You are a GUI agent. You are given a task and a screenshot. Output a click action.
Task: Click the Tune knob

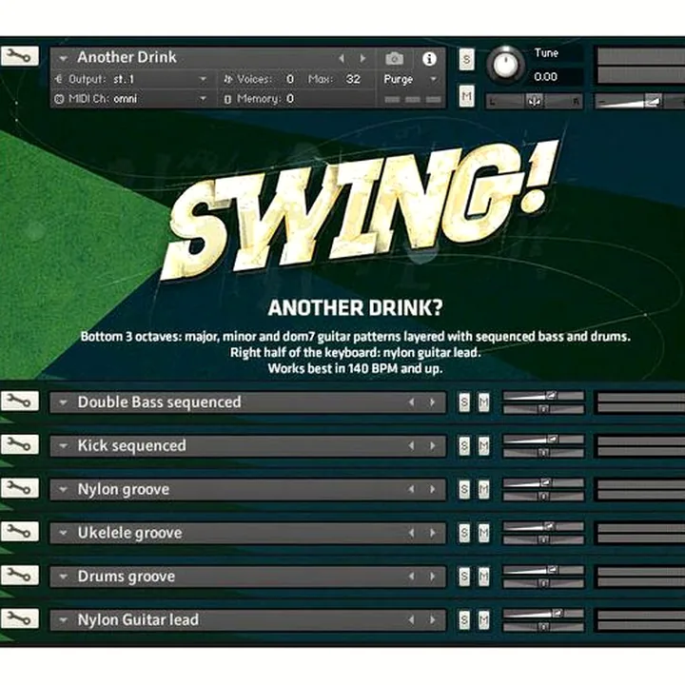505,65
